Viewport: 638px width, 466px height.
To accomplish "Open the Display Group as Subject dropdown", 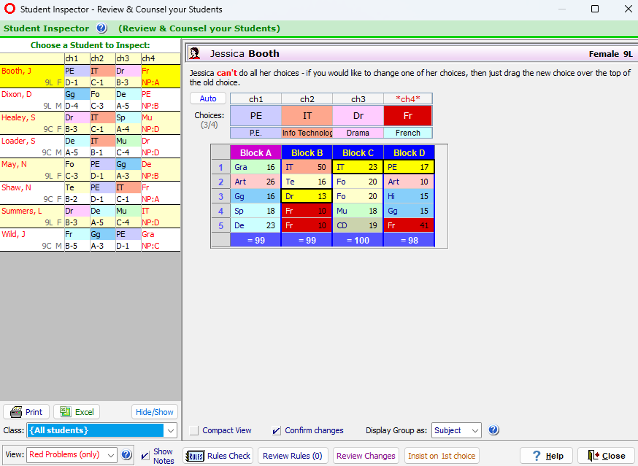I will 456,430.
